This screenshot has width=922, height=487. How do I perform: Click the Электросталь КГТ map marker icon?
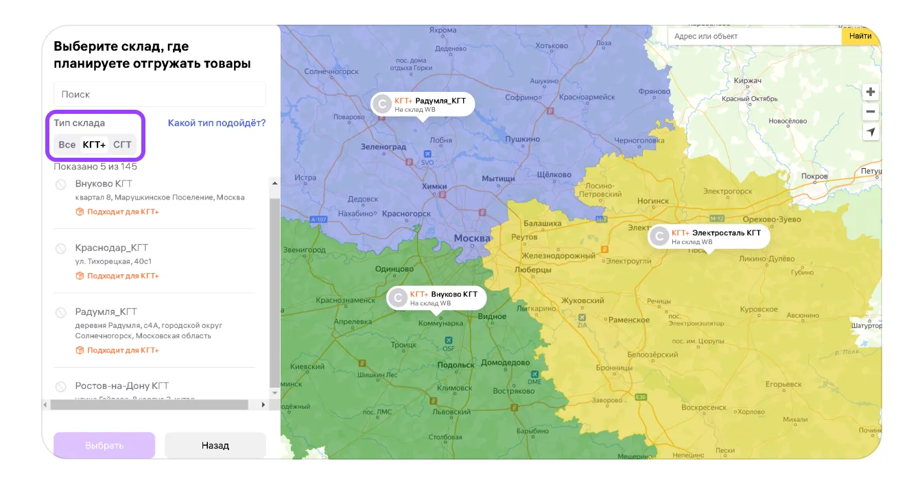pos(659,237)
